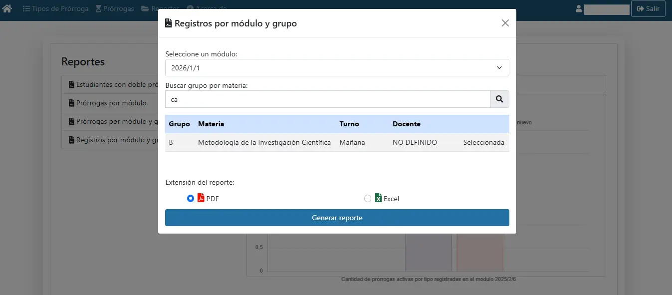Click the search field containing 'ca'
This screenshot has height=295, width=672.
[x=328, y=99]
